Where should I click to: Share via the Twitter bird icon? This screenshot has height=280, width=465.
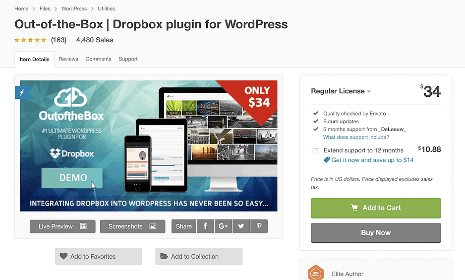(241, 226)
